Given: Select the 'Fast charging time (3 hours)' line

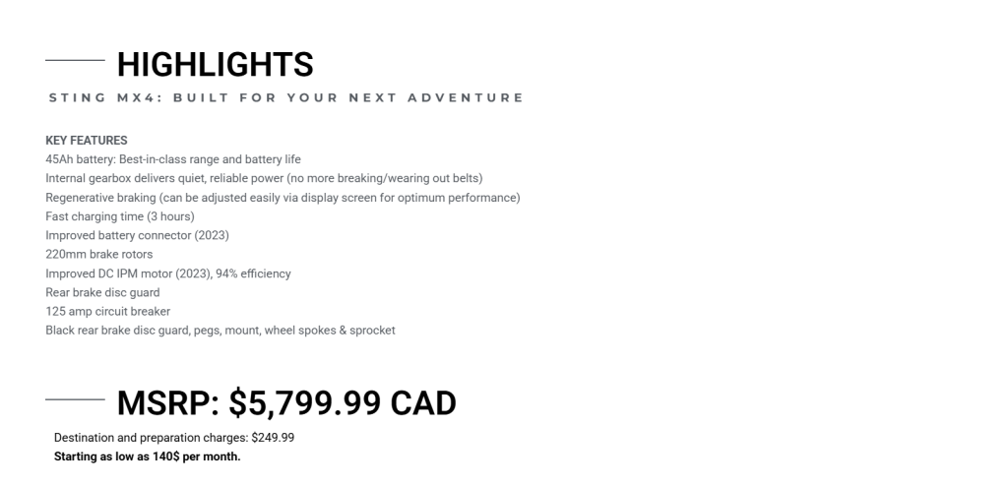Looking at the screenshot, I should [120, 216].
